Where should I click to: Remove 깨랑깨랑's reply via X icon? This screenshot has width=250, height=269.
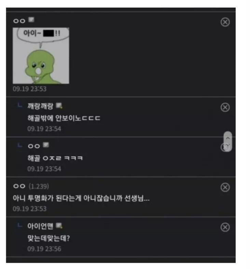point(225,107)
